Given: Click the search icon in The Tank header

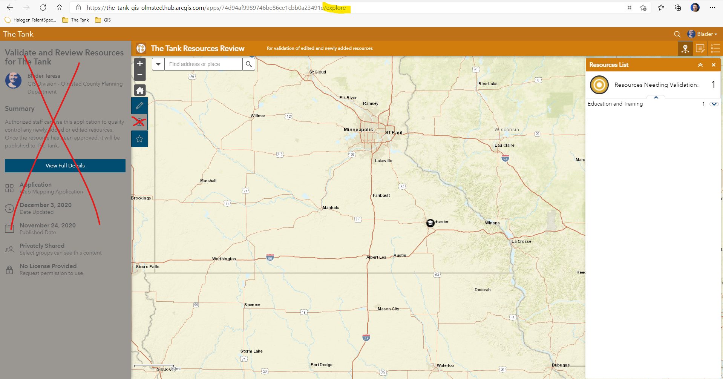Looking at the screenshot, I should click(x=677, y=34).
